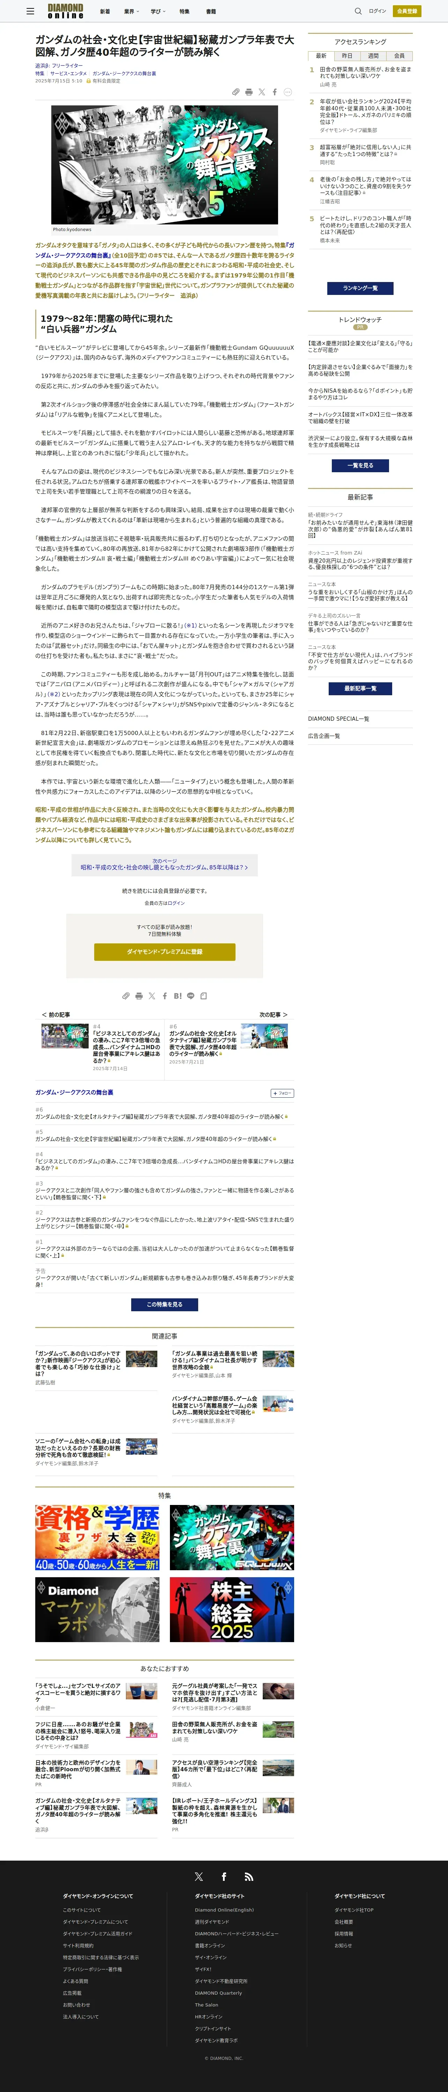Screen dimensions: 448x2092
Task: Share on X below the article
Action: pyautogui.click(x=152, y=996)
